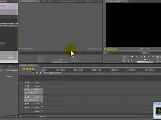Click the Source monitor left timecode

27,49
